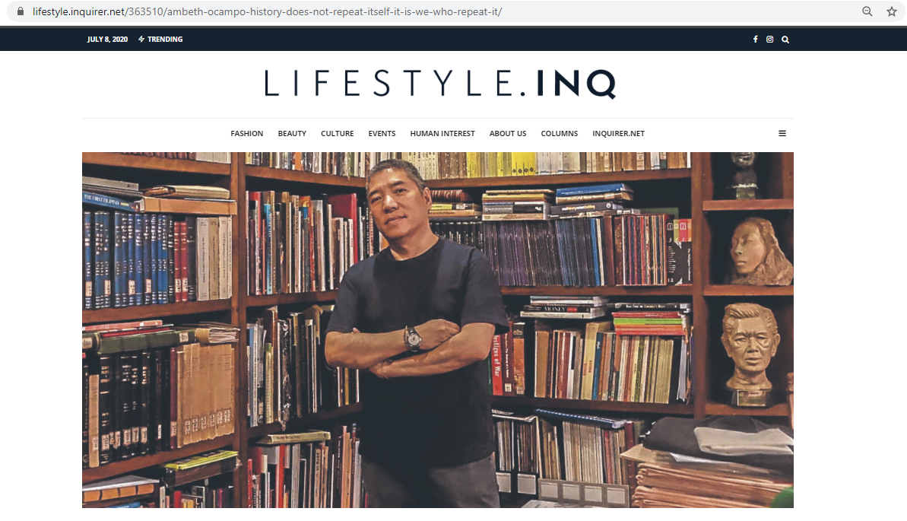
Task: Navigate to Human Interest
Action: click(x=442, y=134)
